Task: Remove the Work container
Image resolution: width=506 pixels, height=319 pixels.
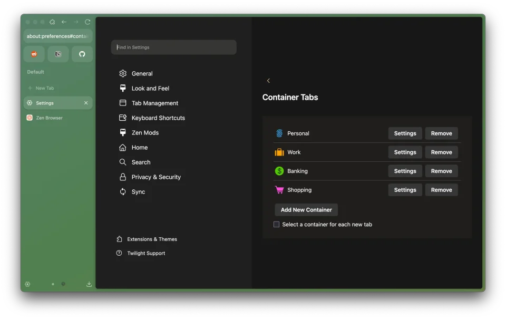Action: (x=442, y=152)
